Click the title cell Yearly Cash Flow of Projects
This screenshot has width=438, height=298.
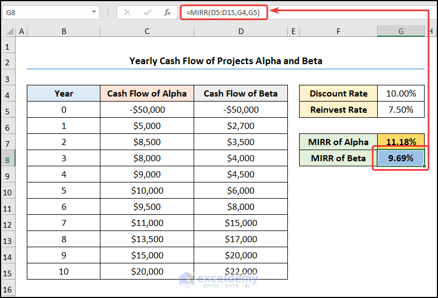tap(225, 61)
